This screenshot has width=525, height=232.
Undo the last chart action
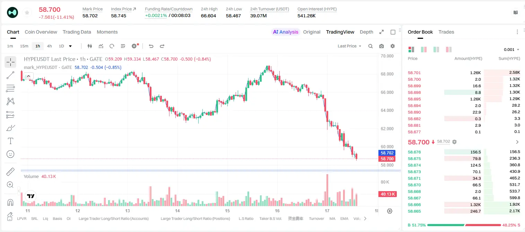(151, 46)
